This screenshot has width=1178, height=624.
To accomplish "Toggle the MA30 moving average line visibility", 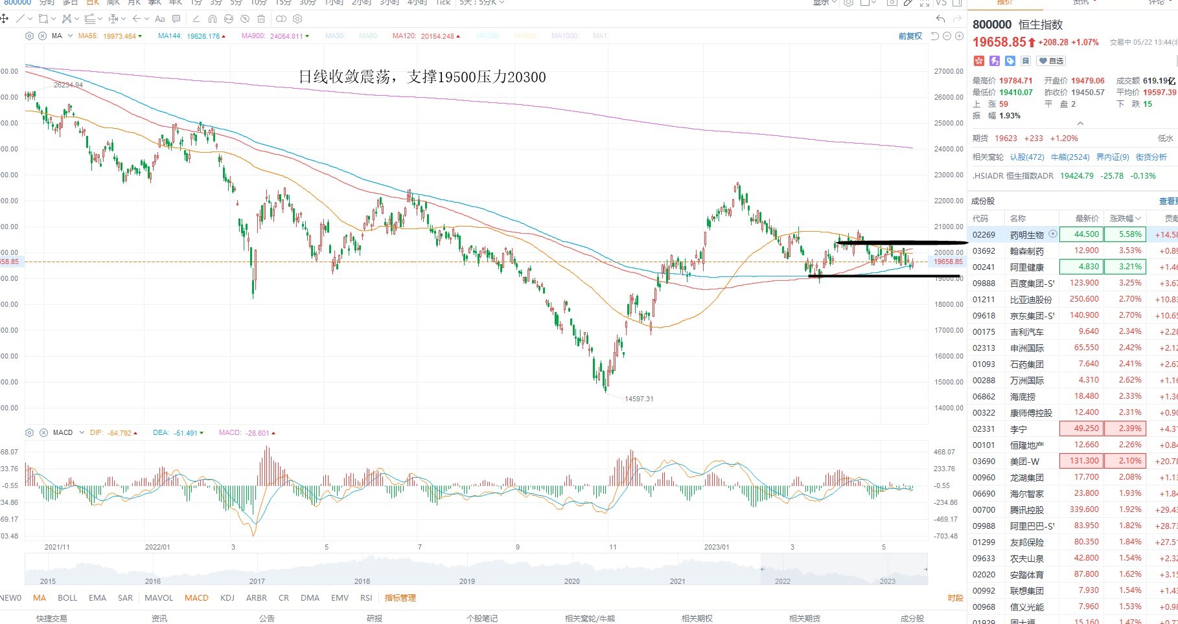I will (335, 36).
